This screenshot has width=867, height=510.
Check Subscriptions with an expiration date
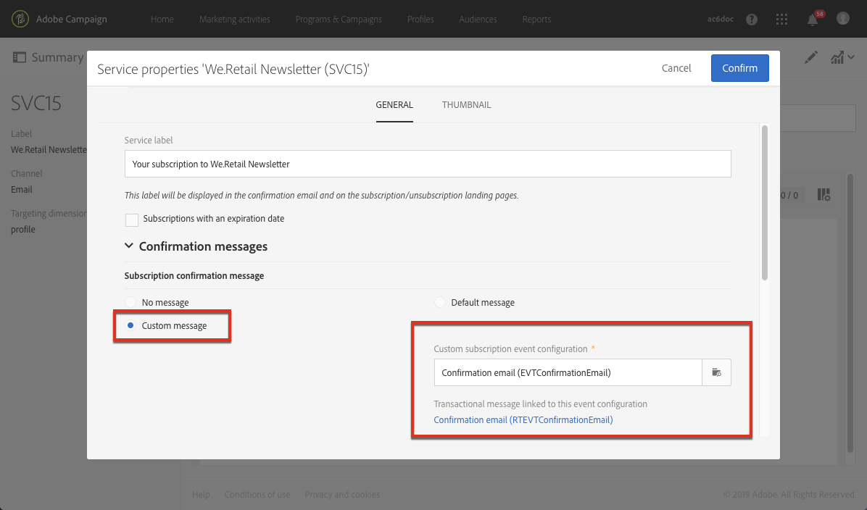click(132, 220)
